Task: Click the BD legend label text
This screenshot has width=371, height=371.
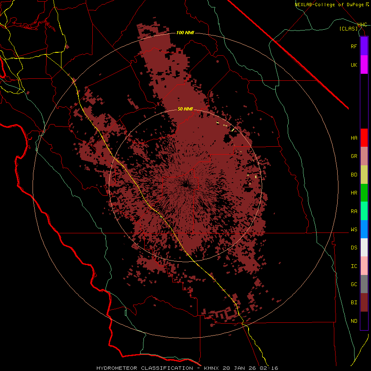Action: (354, 175)
